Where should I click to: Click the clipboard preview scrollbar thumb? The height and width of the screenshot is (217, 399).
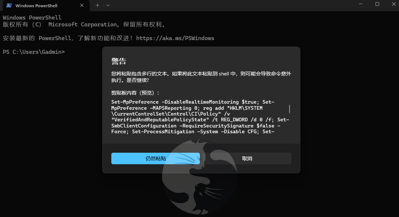pos(289,109)
